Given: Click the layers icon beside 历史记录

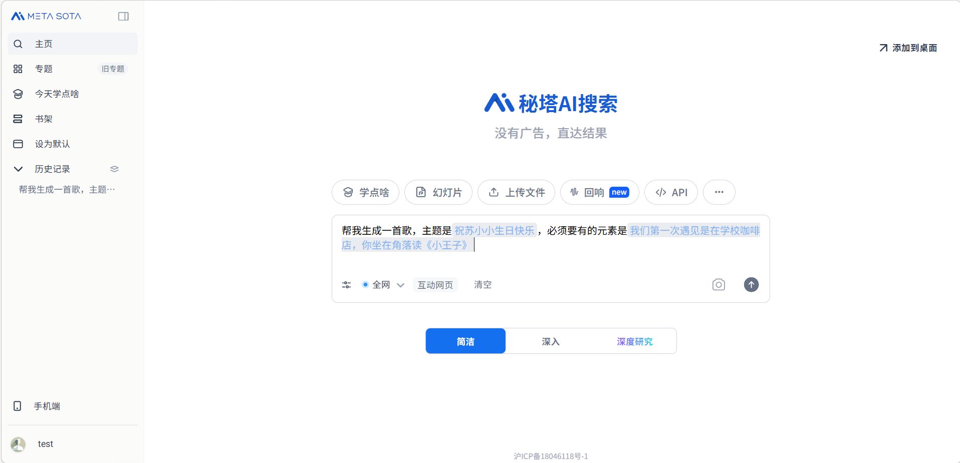Looking at the screenshot, I should point(114,169).
